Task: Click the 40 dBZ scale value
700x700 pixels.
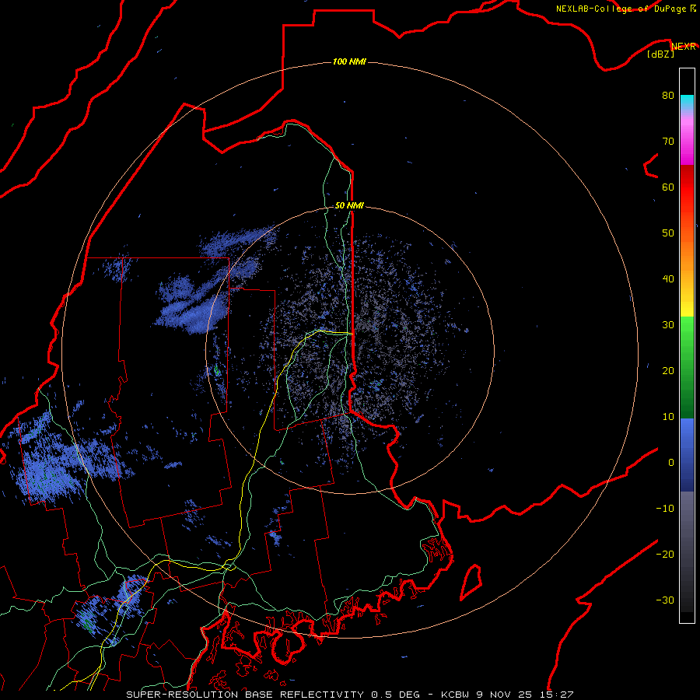Action: (x=668, y=279)
